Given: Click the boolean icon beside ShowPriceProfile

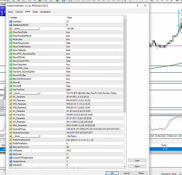Looking at the screenshot, I should pyautogui.click(x=11, y=32).
